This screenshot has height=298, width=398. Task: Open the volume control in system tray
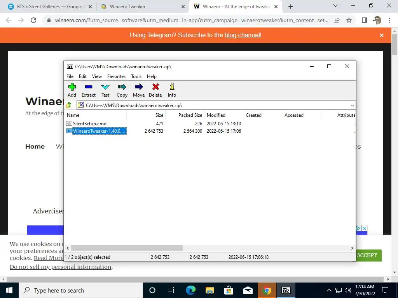point(348,290)
